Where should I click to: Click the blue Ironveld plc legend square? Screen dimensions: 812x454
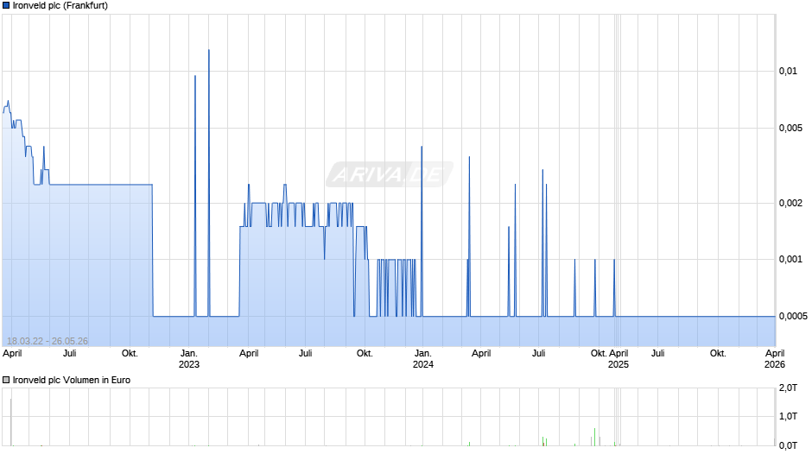[x=6, y=6]
